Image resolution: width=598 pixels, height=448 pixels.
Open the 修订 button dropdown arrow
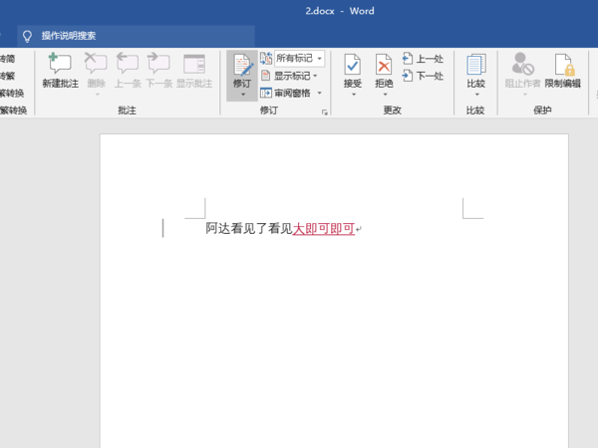[x=241, y=95]
